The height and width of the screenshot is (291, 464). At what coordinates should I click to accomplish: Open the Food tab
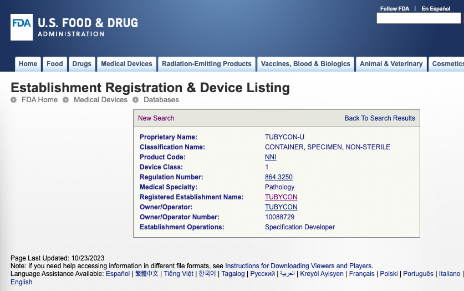point(55,64)
